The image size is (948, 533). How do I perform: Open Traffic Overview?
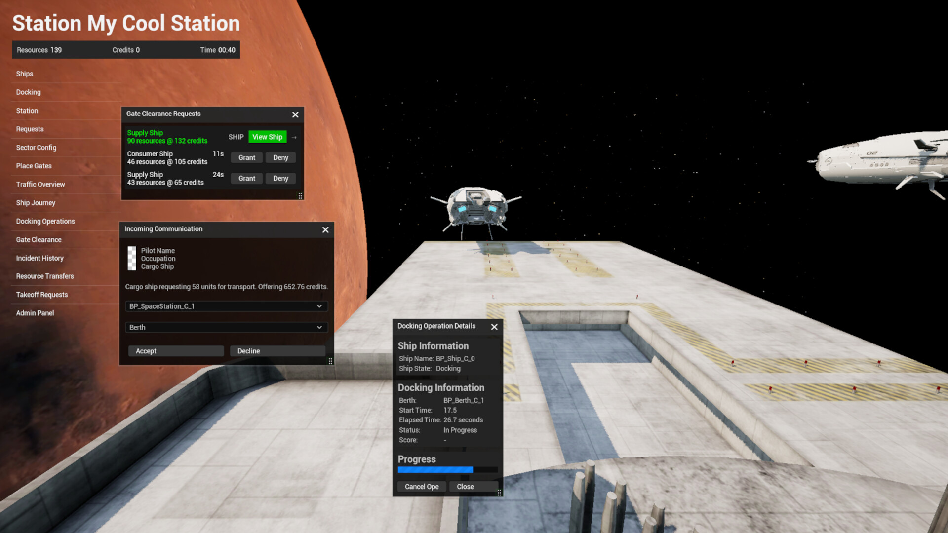40,185
